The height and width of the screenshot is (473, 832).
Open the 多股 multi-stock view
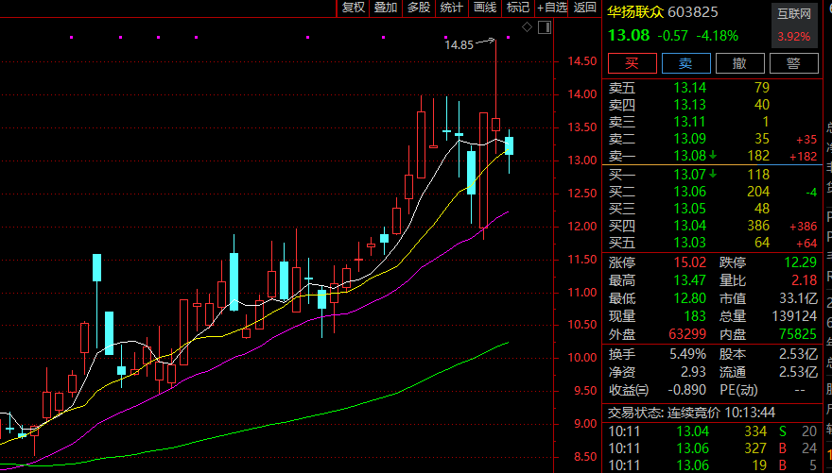tap(418, 8)
